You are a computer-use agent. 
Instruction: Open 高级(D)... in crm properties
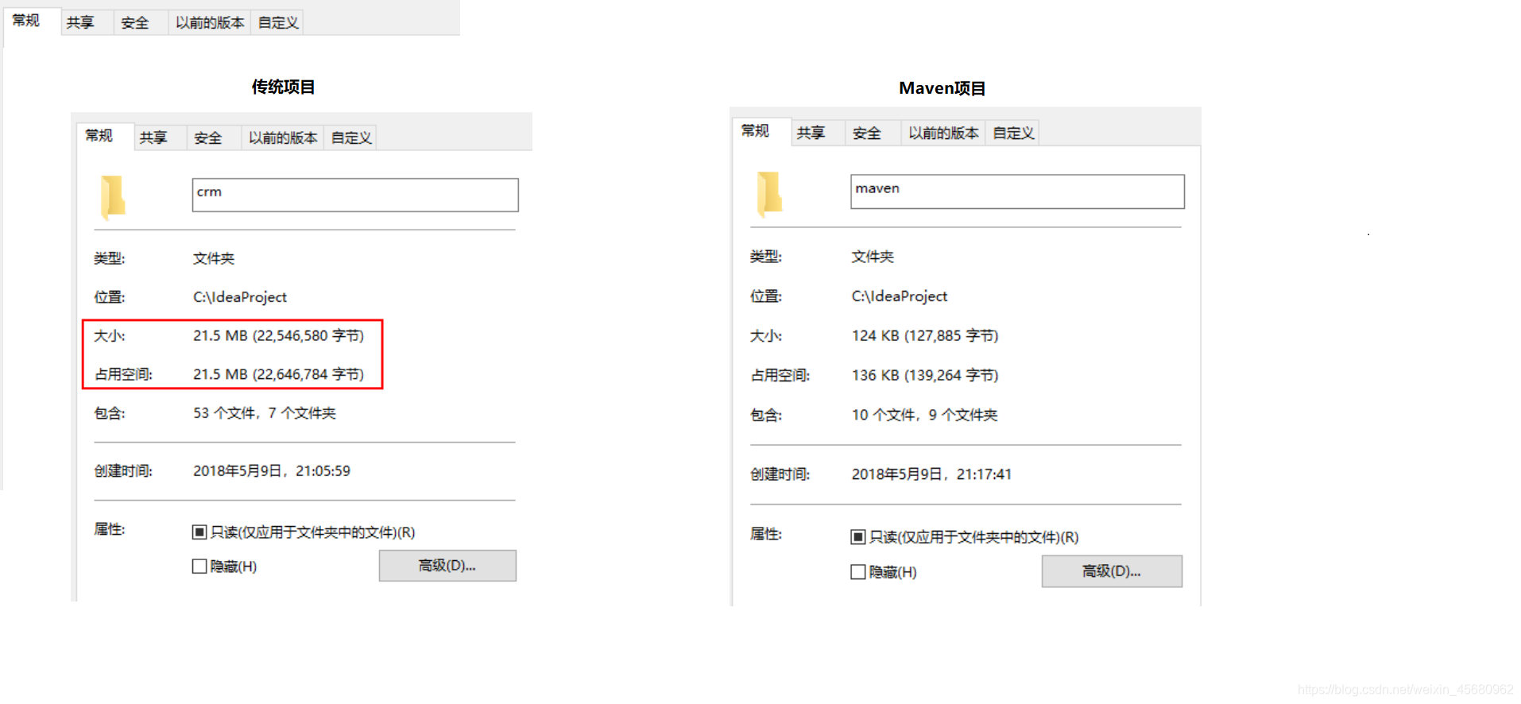click(x=447, y=566)
